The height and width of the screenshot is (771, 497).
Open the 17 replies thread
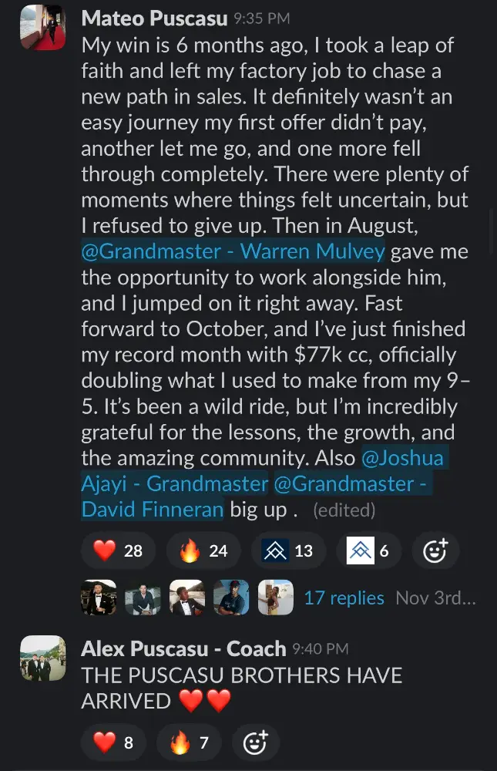pyautogui.click(x=344, y=598)
